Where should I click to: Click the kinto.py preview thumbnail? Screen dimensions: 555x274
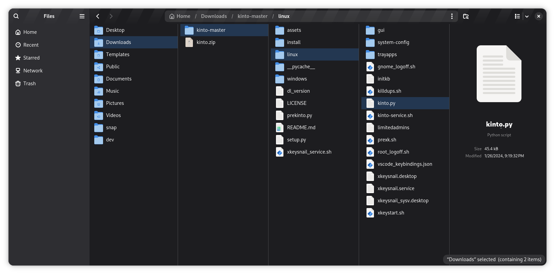pyautogui.click(x=499, y=74)
